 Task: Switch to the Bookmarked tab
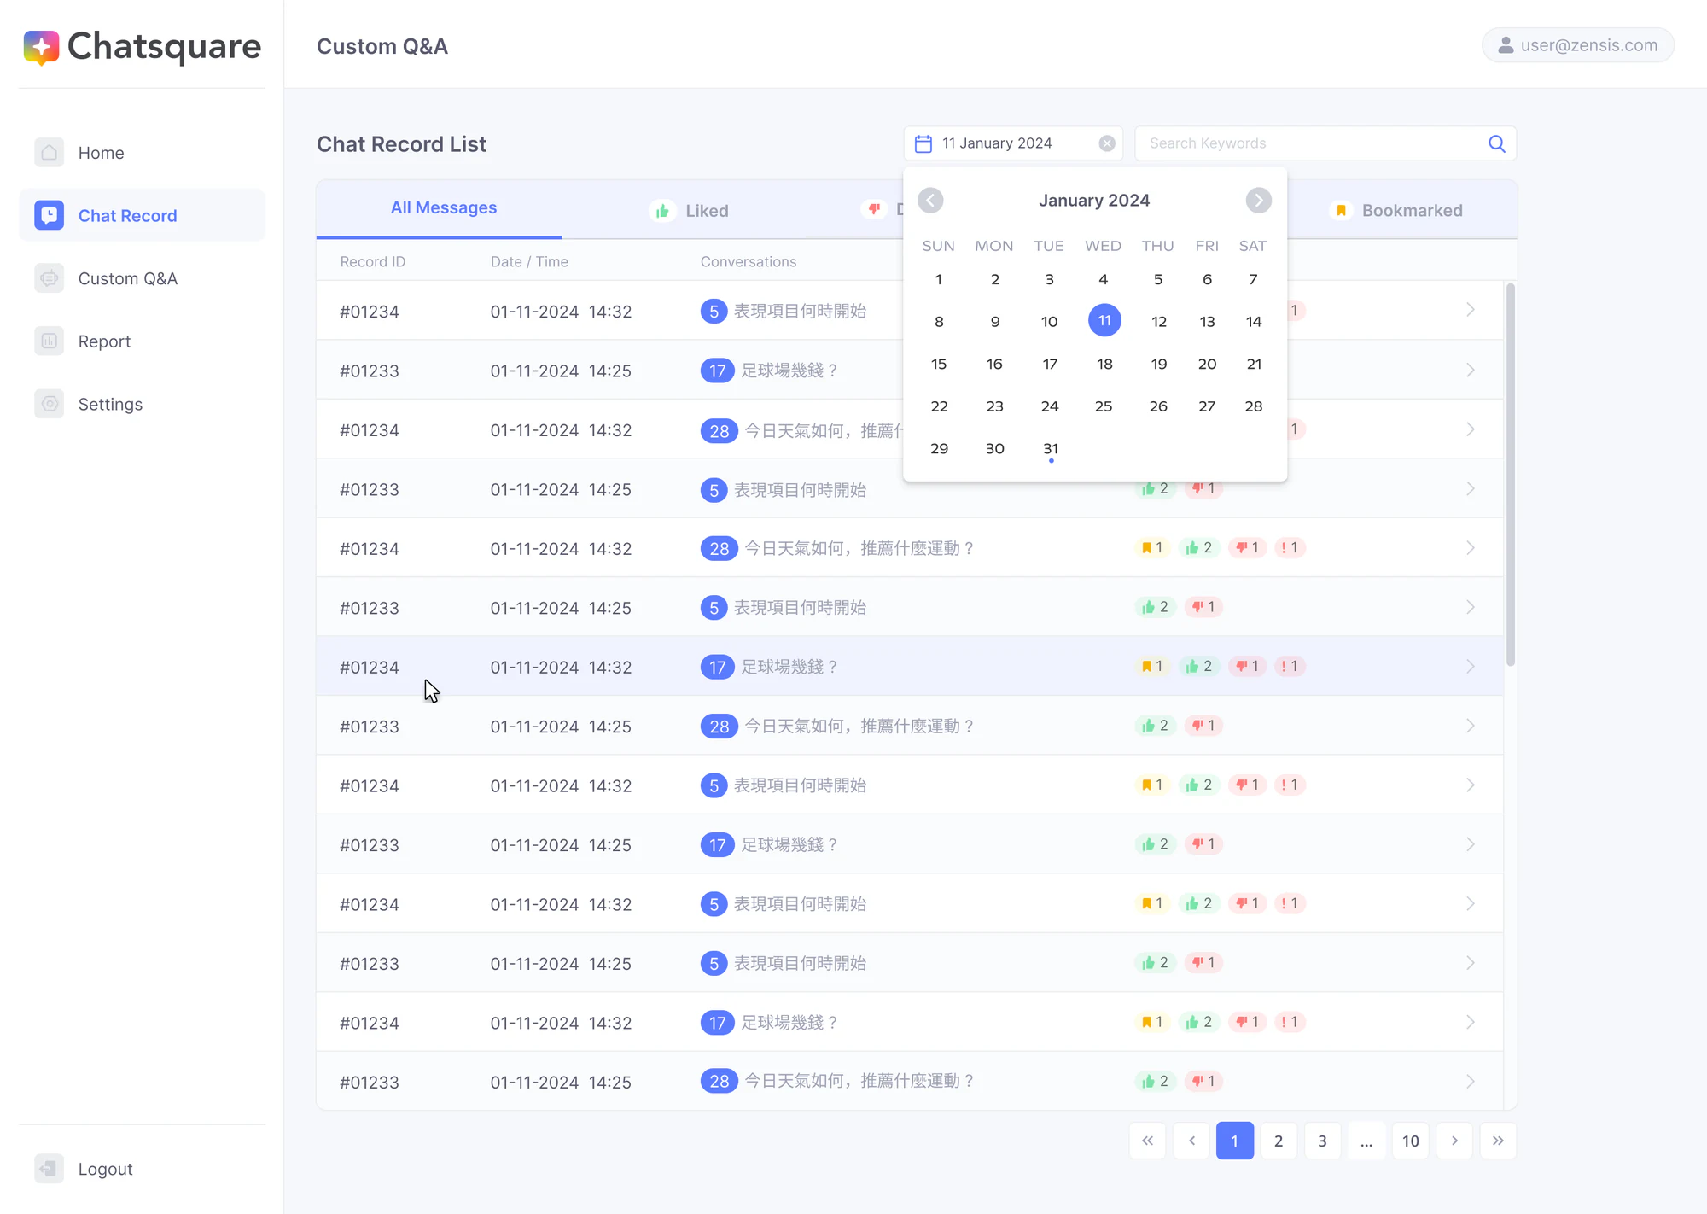(1396, 210)
